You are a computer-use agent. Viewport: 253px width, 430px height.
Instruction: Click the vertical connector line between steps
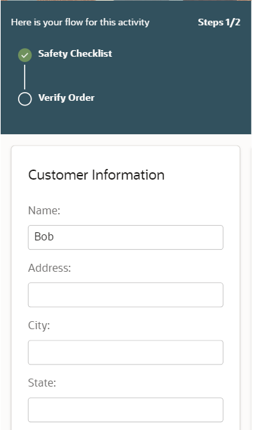[25, 77]
